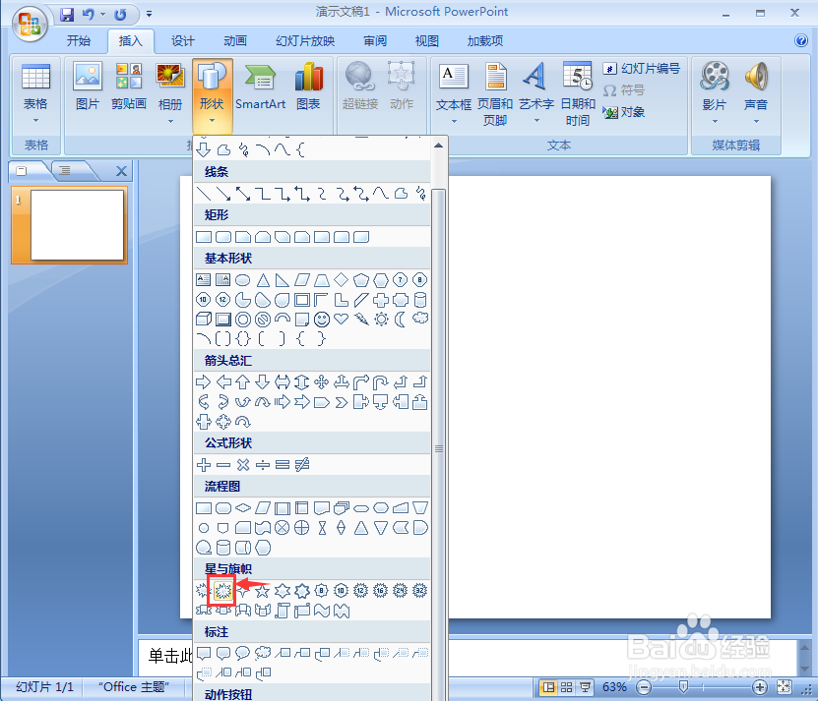The height and width of the screenshot is (701, 818).
Task: Insert clip art with 剪贴画
Action: (129, 86)
